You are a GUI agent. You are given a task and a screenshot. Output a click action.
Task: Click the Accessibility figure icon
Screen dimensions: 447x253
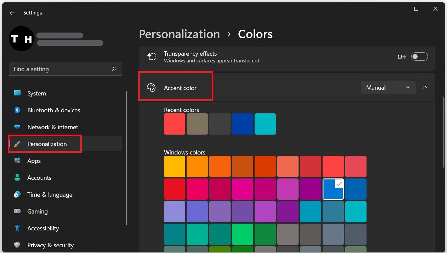[x=17, y=228]
